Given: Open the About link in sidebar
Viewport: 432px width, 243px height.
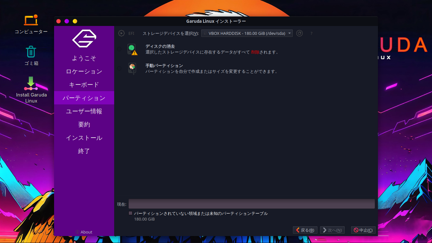Looking at the screenshot, I should [84, 232].
